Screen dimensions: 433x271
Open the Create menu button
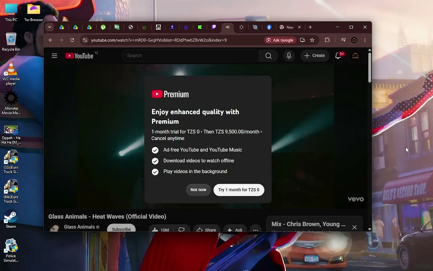pos(315,56)
